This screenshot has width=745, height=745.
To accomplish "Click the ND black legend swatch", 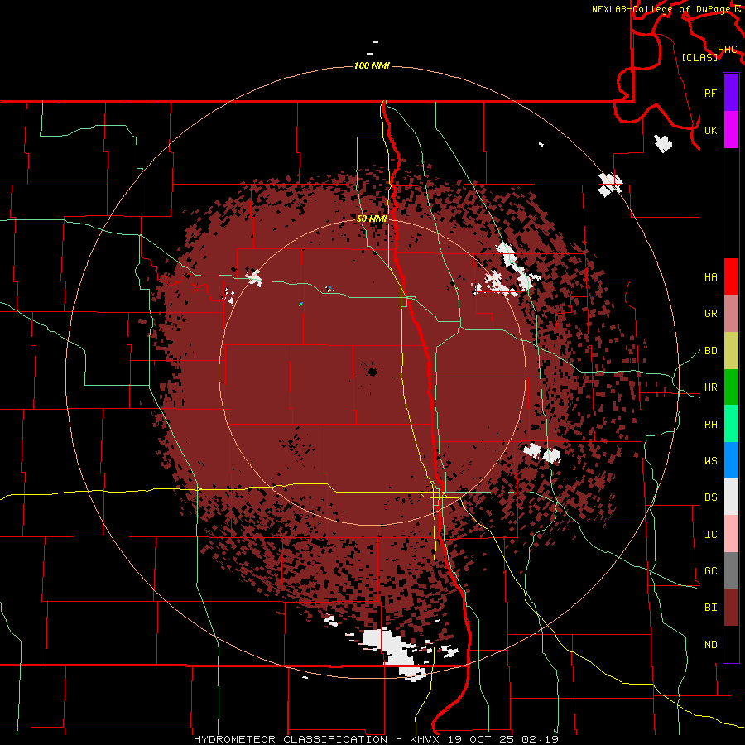I will click(731, 644).
